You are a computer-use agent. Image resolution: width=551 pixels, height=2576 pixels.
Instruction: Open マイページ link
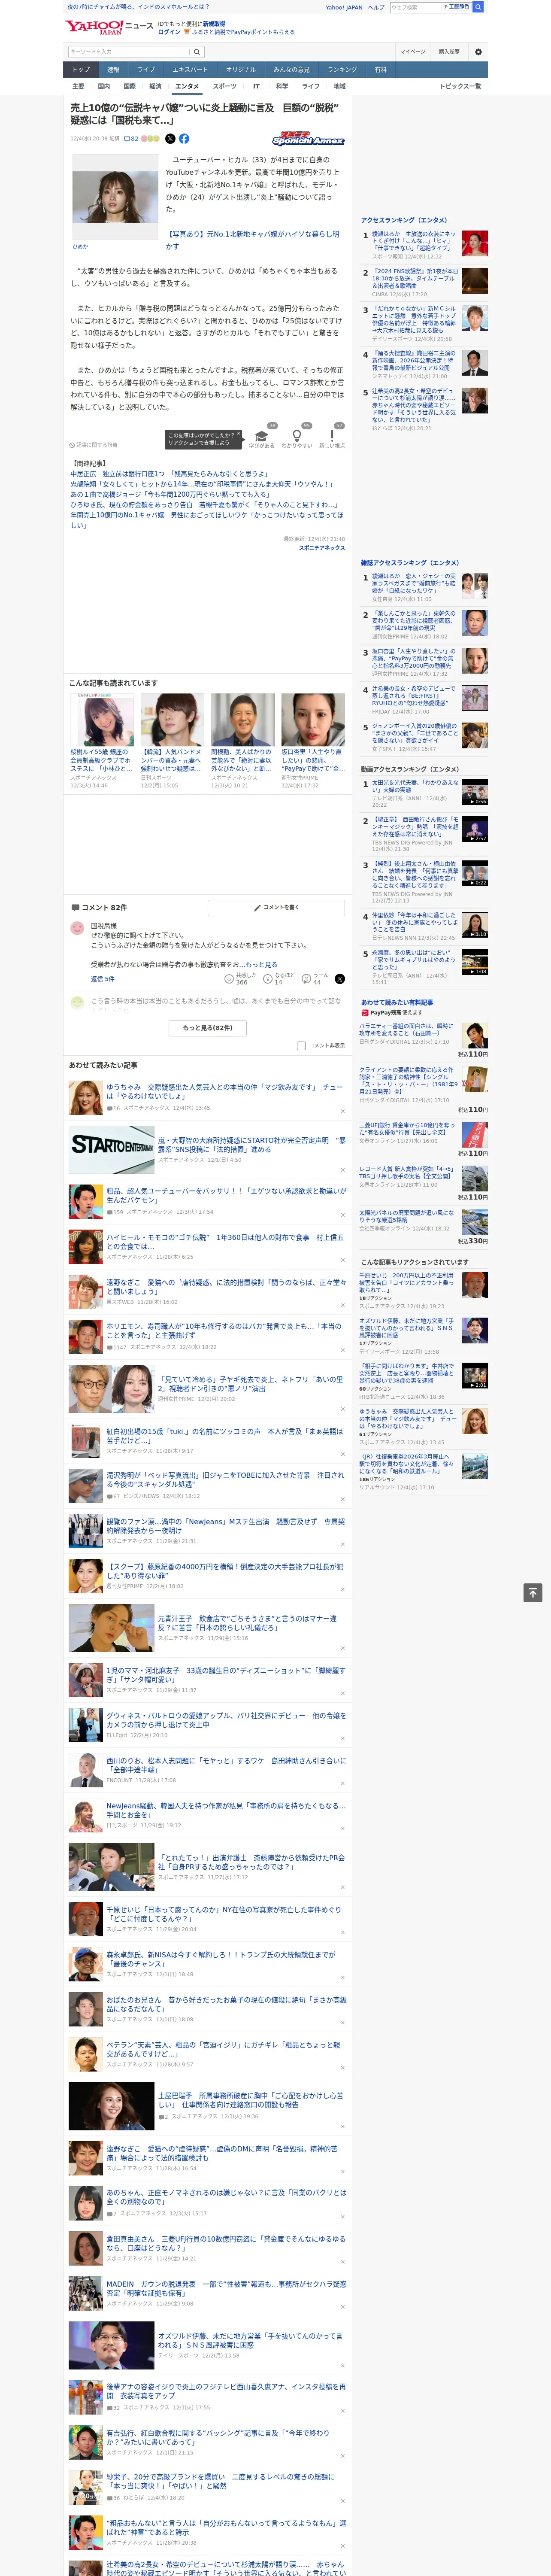coord(413,51)
